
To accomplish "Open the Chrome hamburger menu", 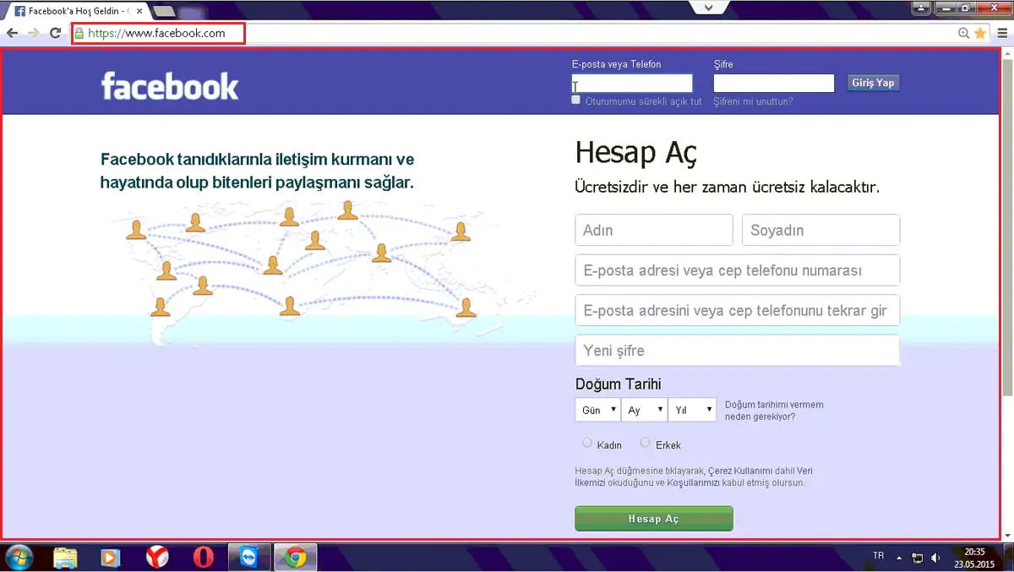I will pyautogui.click(x=1000, y=33).
